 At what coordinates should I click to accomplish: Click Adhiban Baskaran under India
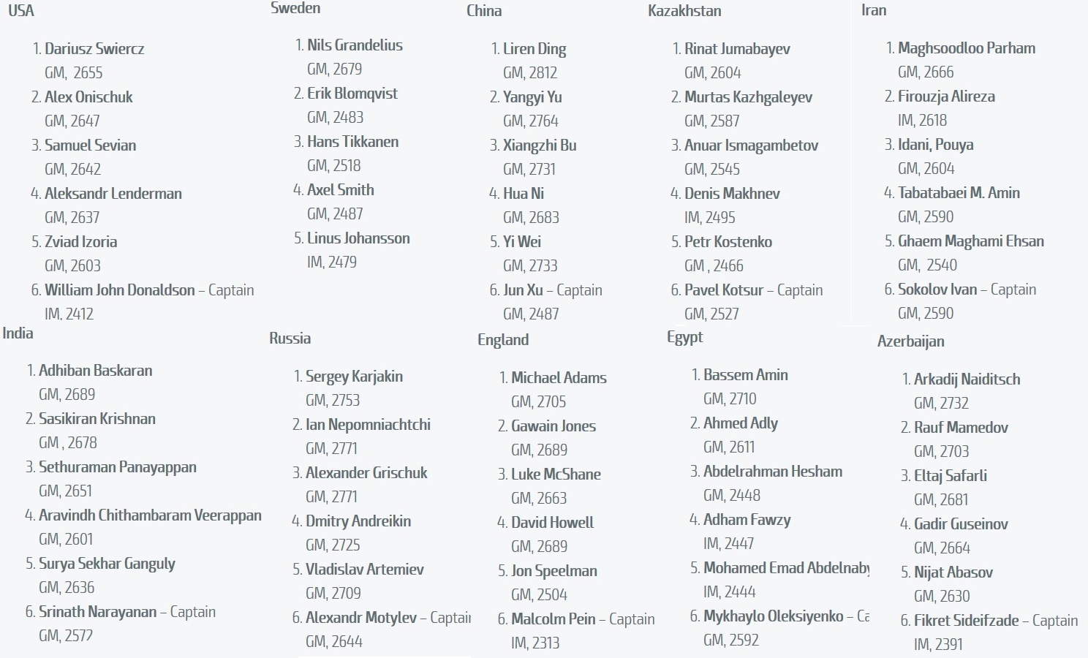point(96,371)
